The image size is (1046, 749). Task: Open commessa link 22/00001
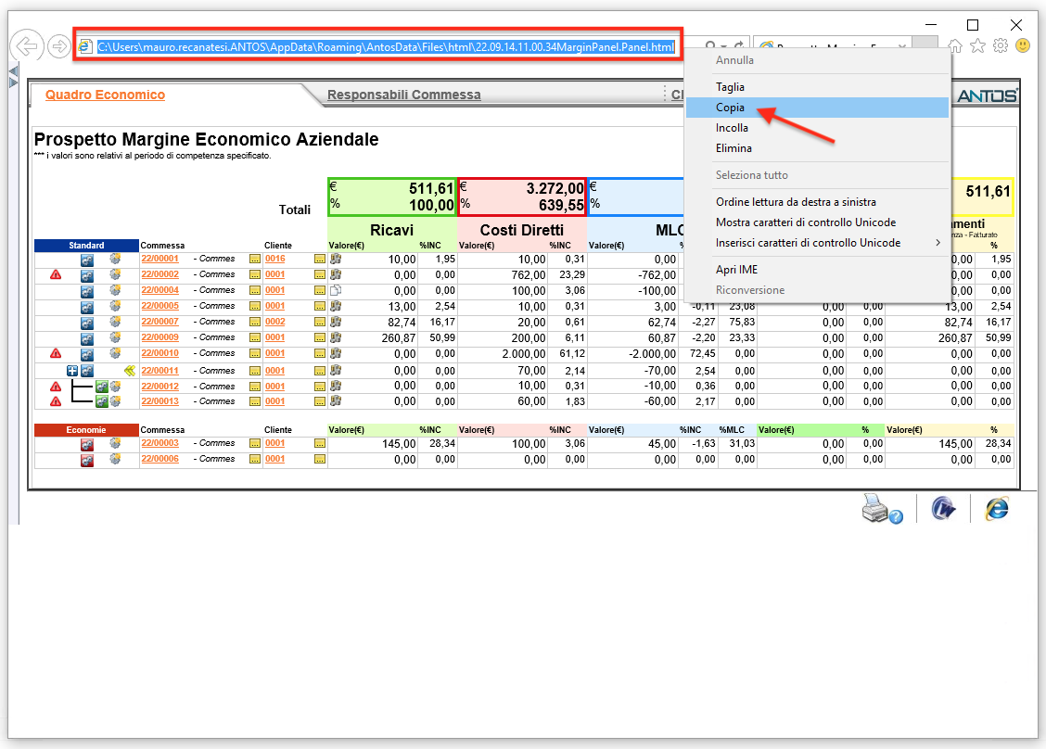[x=160, y=259]
